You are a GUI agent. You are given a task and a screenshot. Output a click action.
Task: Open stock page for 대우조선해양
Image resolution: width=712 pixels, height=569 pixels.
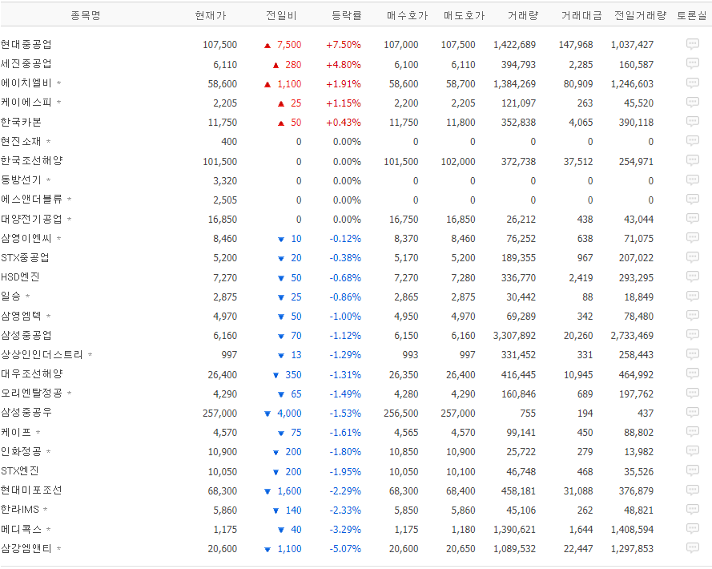point(31,374)
